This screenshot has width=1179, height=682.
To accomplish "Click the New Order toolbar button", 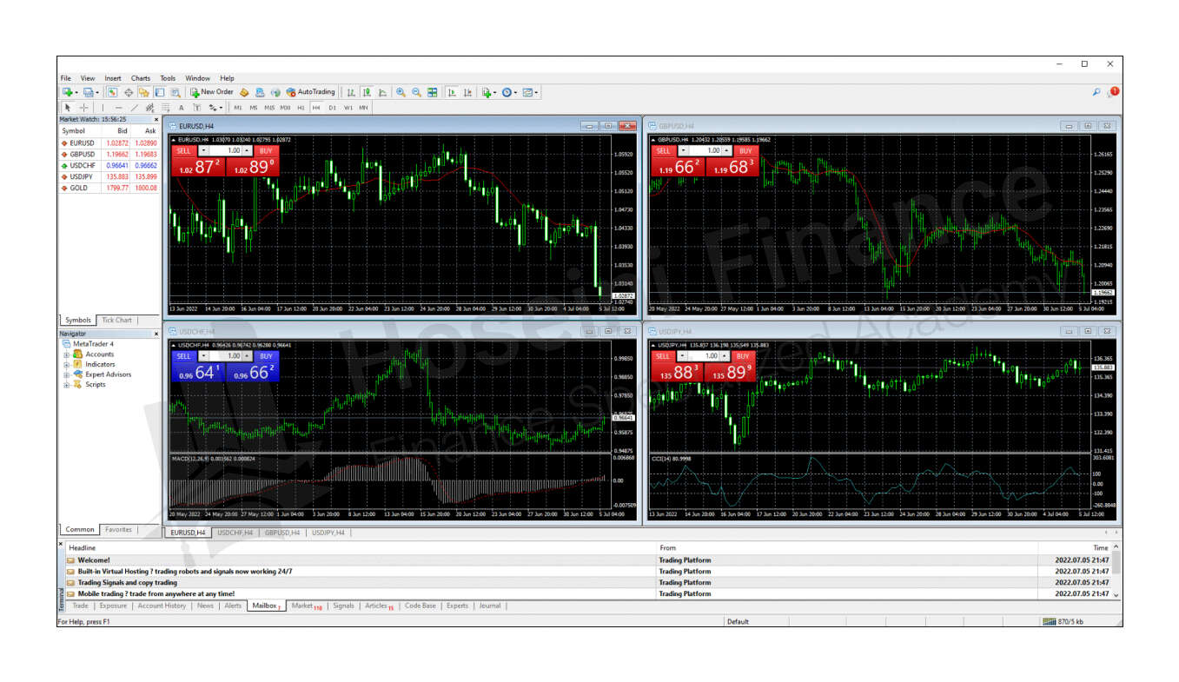I will (212, 92).
